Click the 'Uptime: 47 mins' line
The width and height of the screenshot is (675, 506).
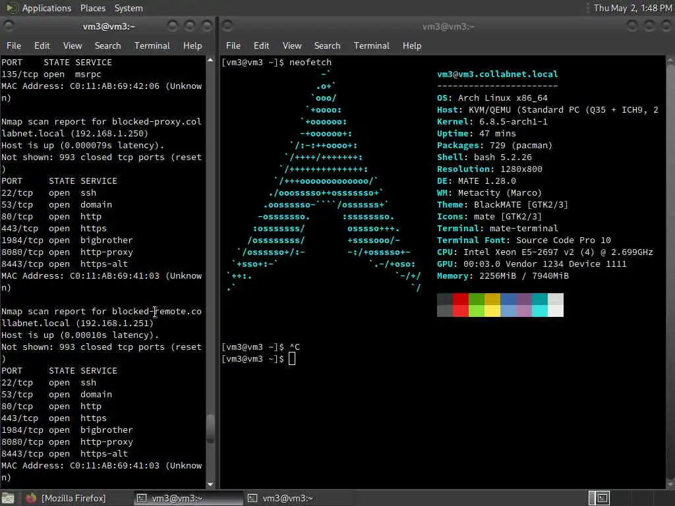click(x=476, y=133)
